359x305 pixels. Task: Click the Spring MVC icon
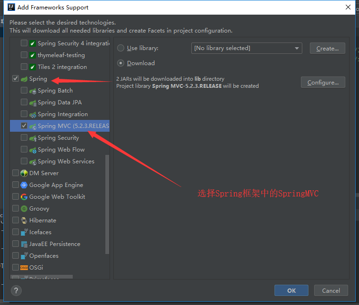[x=33, y=127]
